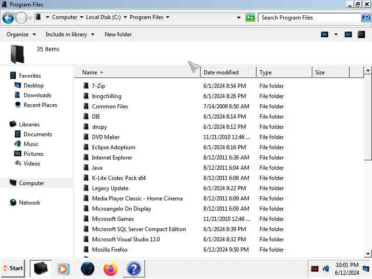Select the Eclipse Adoptium folder
The width and height of the screenshot is (372, 279).
click(113, 147)
